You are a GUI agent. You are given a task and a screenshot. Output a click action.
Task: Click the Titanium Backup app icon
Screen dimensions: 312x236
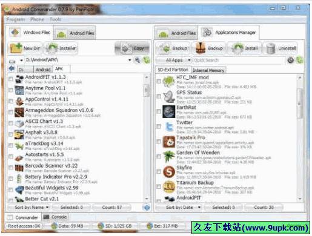169,187
